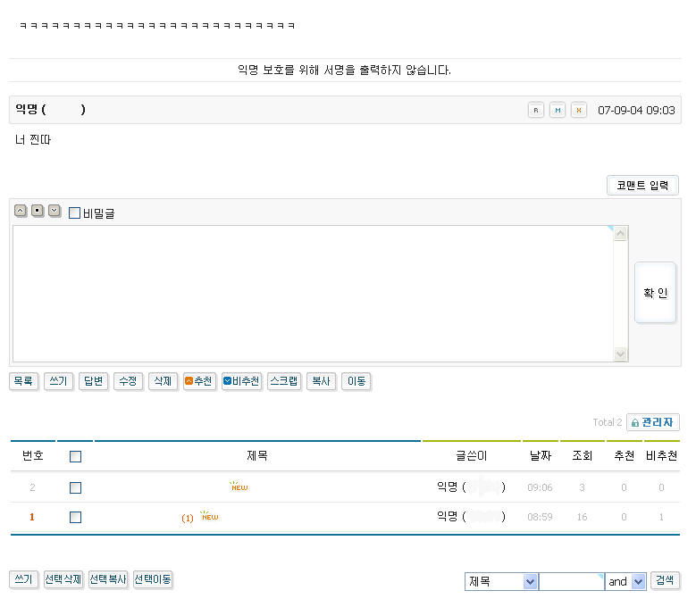Open the 'and' search operator dropdown

tap(638, 581)
